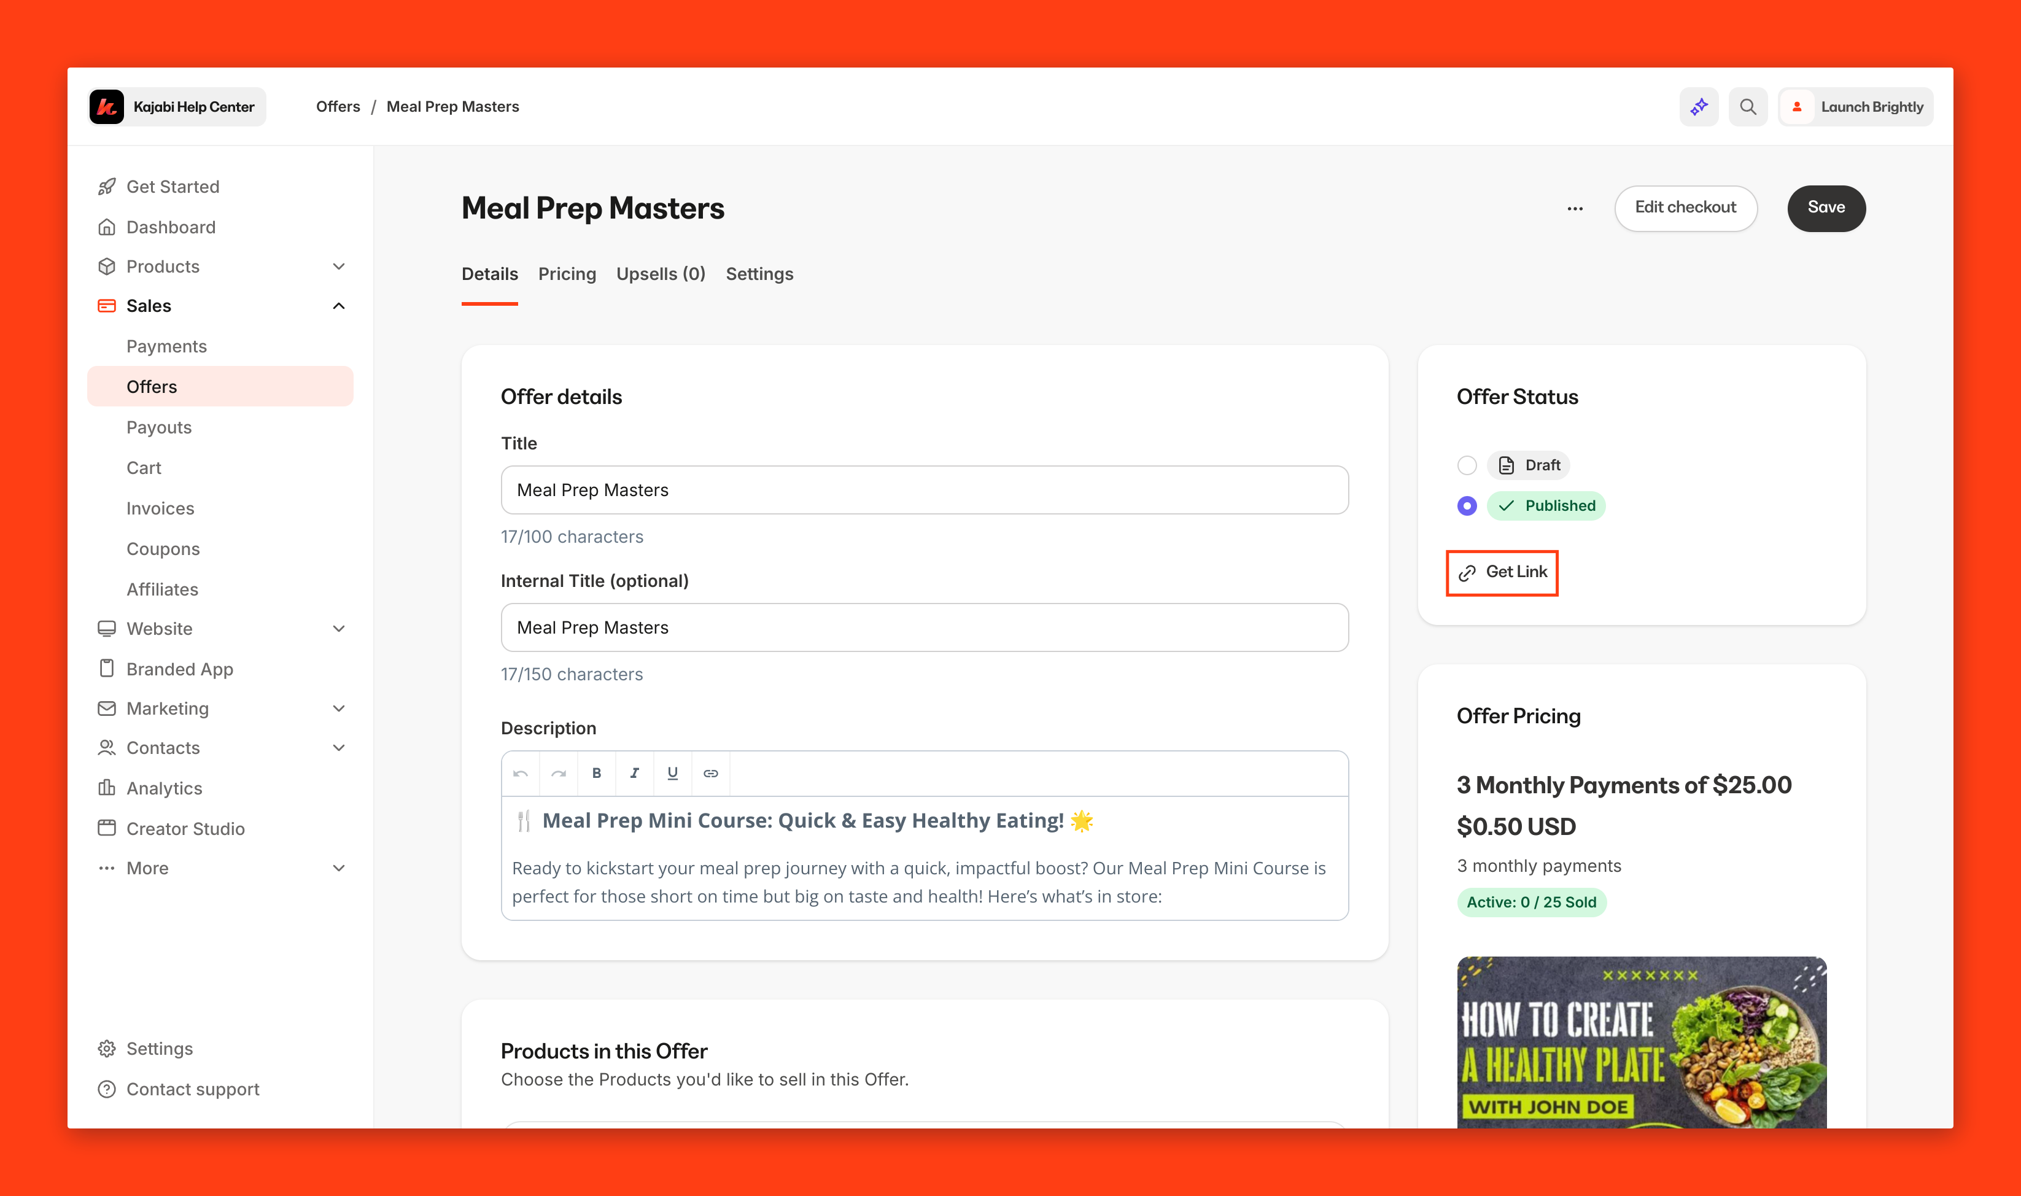
Task: Click the undo arrow in description toolbar
Action: pyautogui.click(x=521, y=773)
